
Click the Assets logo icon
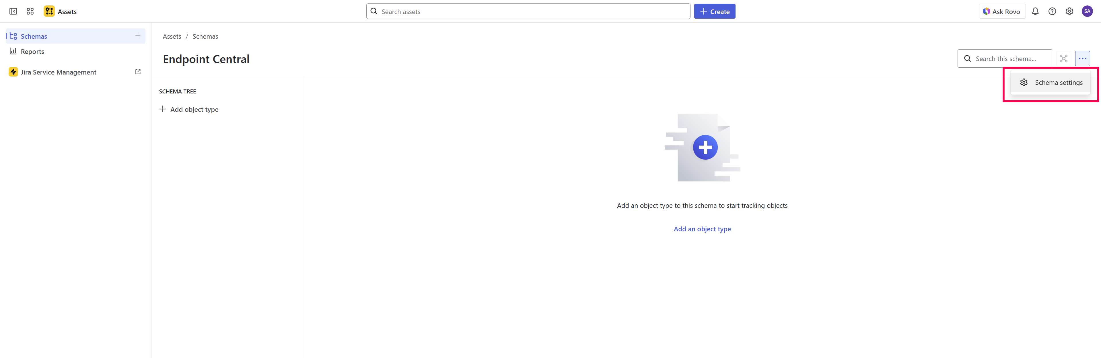click(x=49, y=11)
